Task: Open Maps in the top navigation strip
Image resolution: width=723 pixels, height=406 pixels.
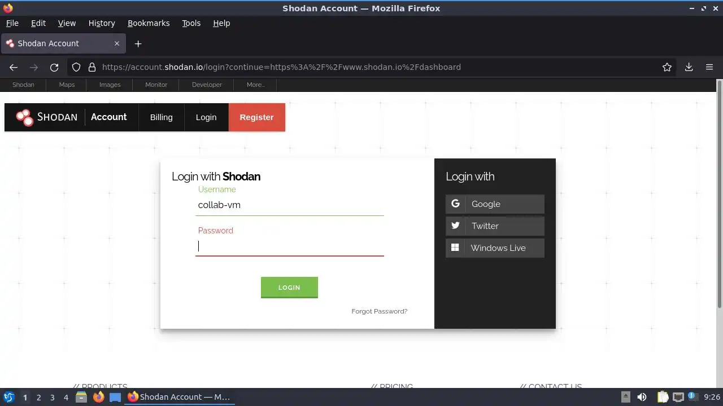Action: 67,85
